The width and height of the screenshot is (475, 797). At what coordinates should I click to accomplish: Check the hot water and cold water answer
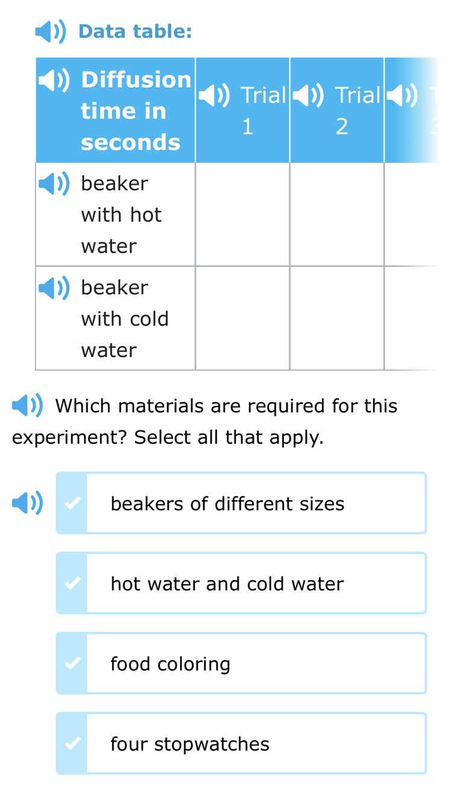coord(73,582)
